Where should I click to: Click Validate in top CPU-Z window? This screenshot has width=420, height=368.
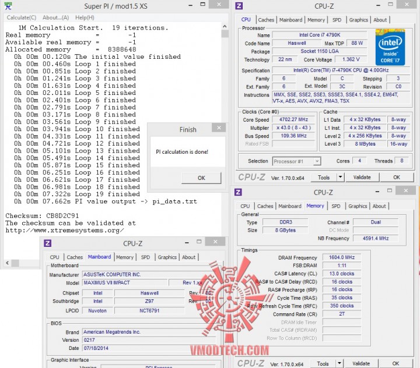click(x=362, y=178)
